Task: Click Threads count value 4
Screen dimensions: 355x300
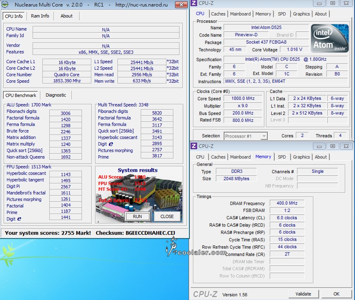Action: click(x=340, y=135)
